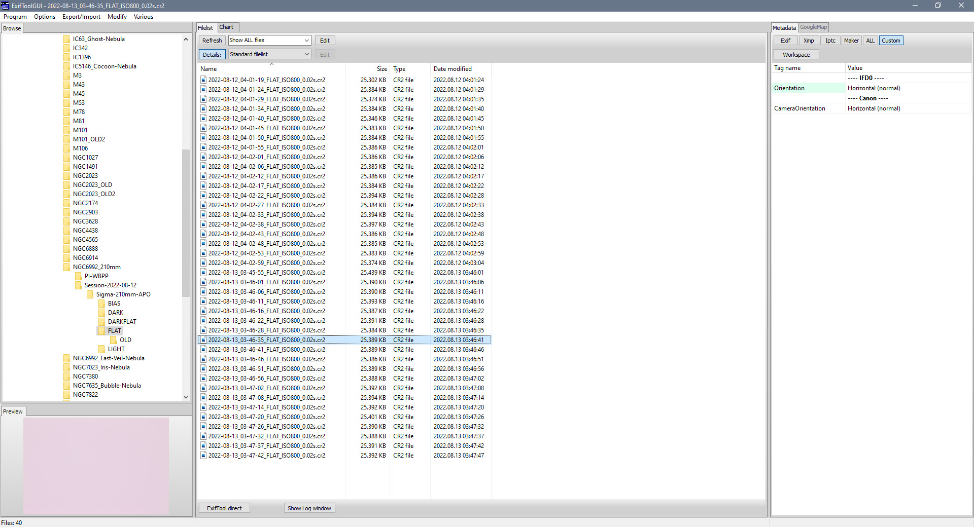This screenshot has width=974, height=527.
Task: Select the FLAT folder in tree
Action: (114, 331)
